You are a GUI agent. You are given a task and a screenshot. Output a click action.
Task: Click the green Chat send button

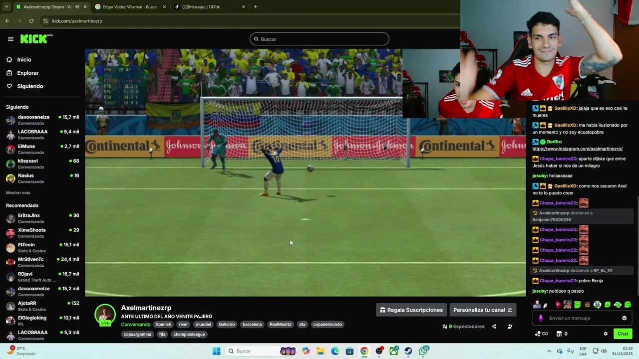623,334
